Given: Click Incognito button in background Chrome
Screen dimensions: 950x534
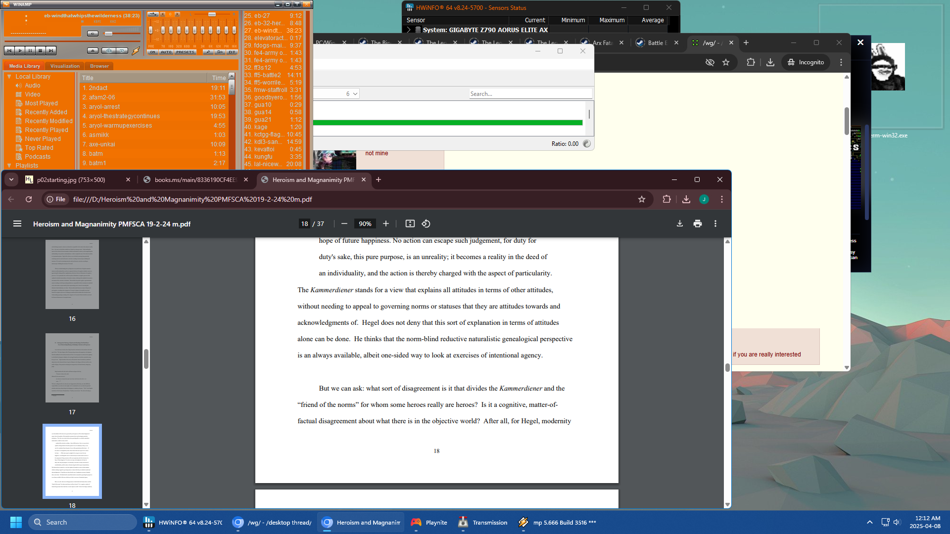Looking at the screenshot, I should click(806, 62).
